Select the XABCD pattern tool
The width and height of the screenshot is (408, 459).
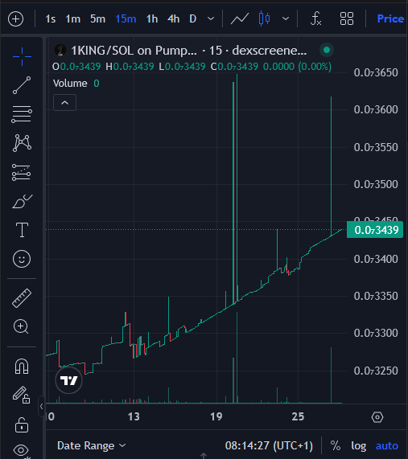pos(22,143)
